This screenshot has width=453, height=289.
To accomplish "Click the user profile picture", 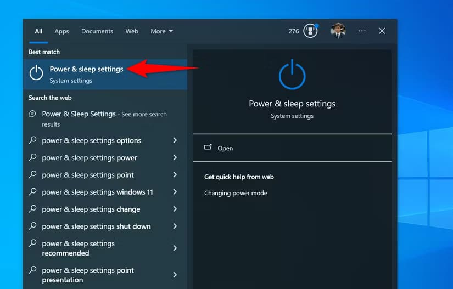I will pyautogui.click(x=338, y=31).
